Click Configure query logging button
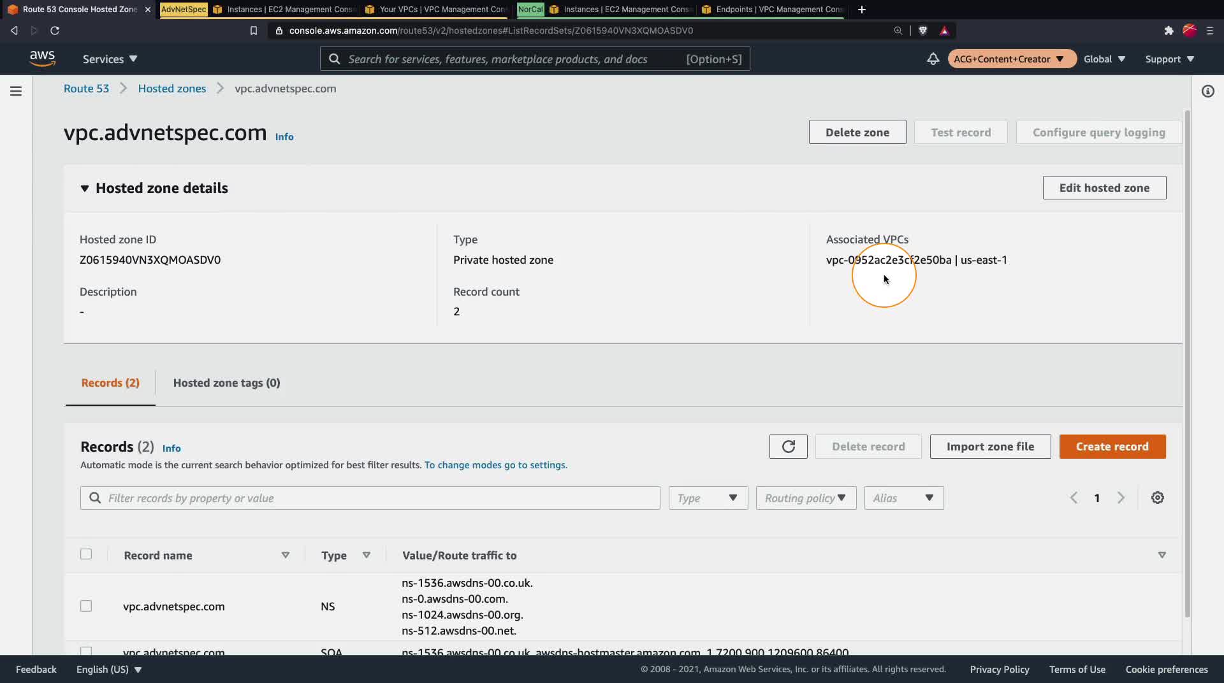Viewport: 1224px width, 683px height. pos(1098,132)
